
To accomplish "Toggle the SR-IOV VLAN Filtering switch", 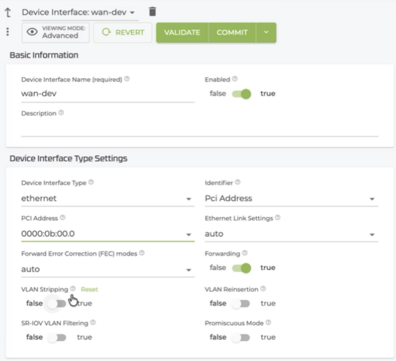I will click(x=57, y=337).
